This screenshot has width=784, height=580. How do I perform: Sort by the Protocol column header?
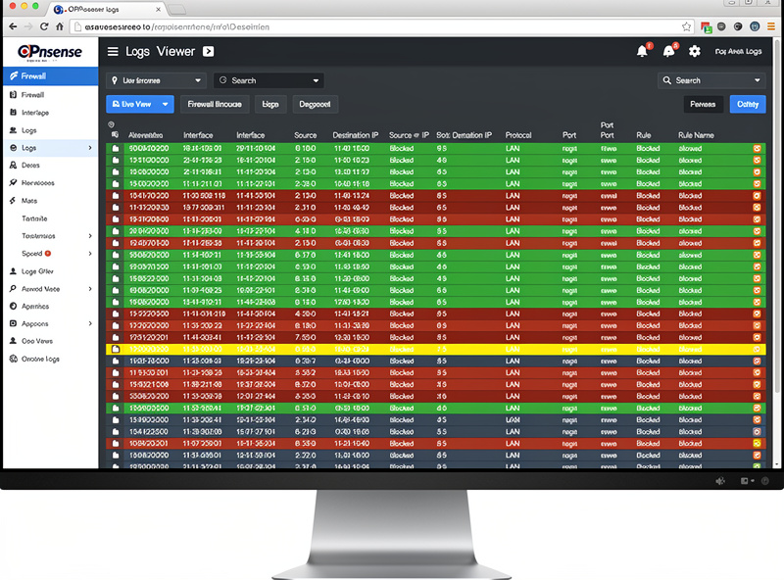(518, 135)
